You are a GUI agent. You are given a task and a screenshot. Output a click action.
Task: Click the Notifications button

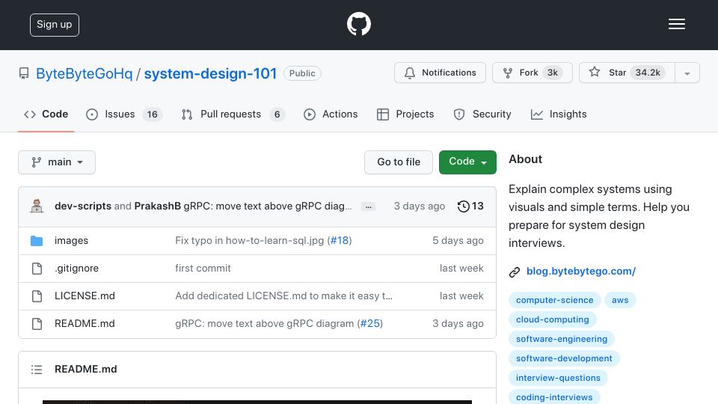[440, 73]
